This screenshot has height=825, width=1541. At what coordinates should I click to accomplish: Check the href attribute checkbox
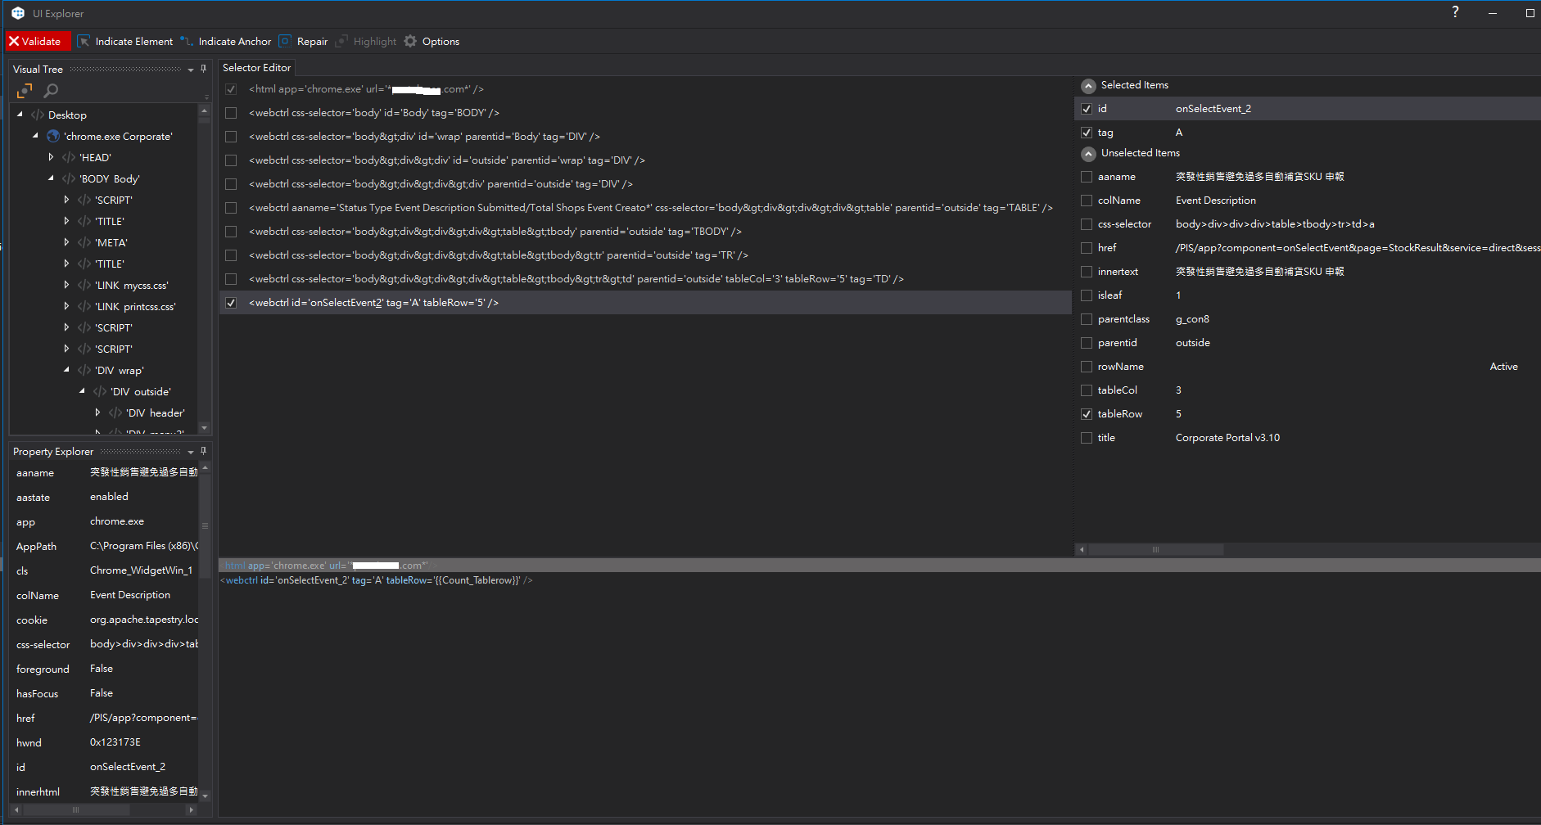pos(1087,248)
